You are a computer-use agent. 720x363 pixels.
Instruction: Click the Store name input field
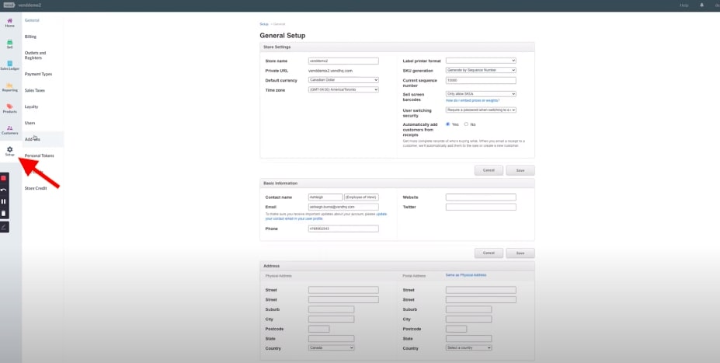(343, 61)
